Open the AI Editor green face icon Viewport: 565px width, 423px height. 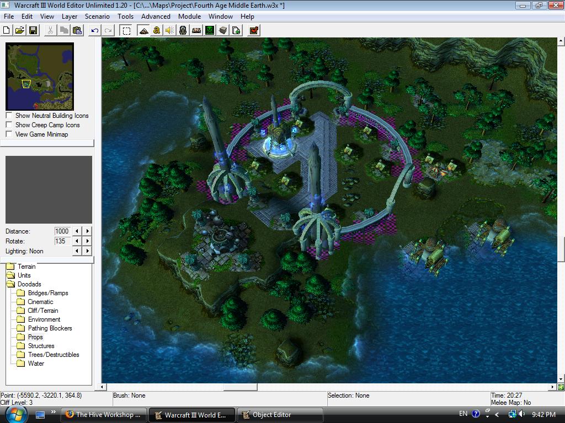click(x=210, y=31)
